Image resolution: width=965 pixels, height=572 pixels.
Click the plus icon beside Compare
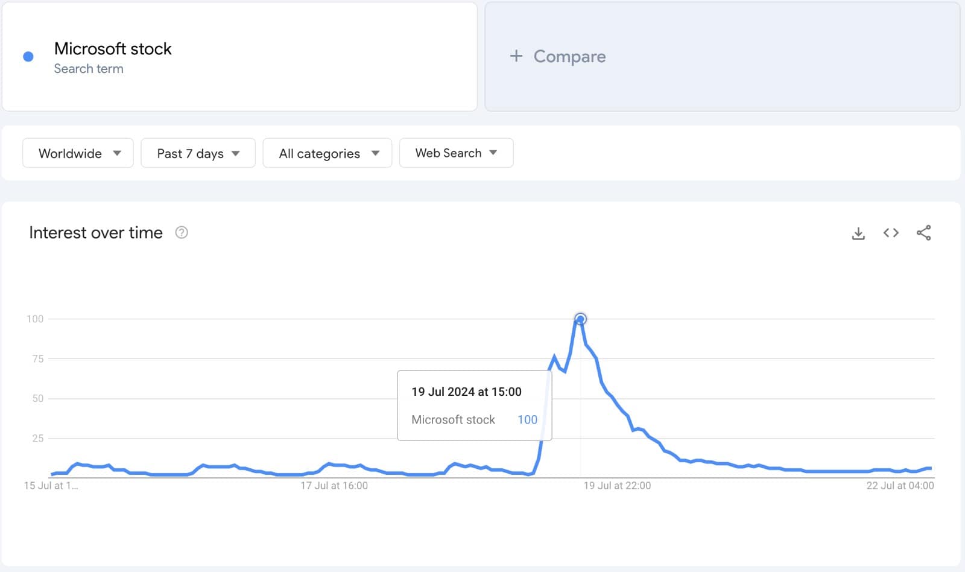pyautogui.click(x=516, y=56)
